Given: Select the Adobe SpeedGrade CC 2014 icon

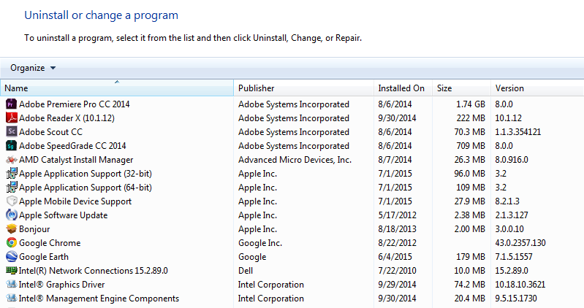Looking at the screenshot, I should (x=12, y=145).
